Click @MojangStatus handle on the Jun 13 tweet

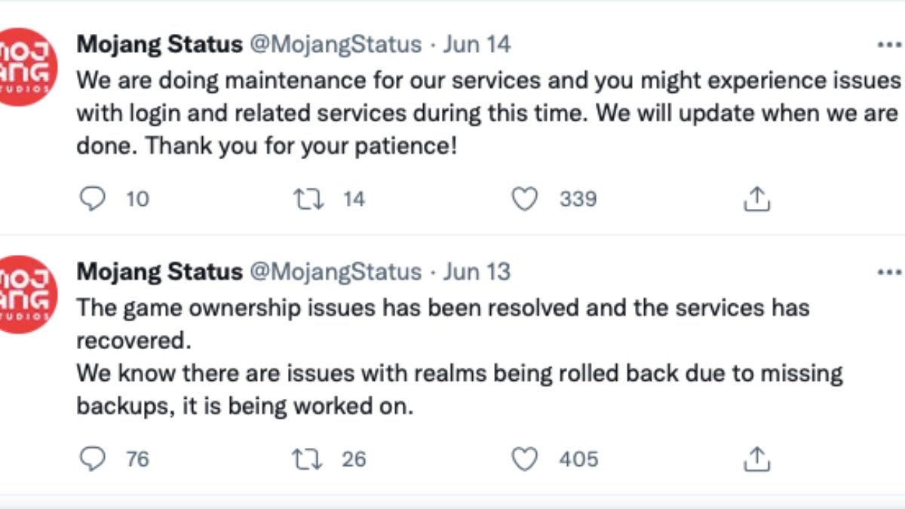pyautogui.click(x=335, y=271)
